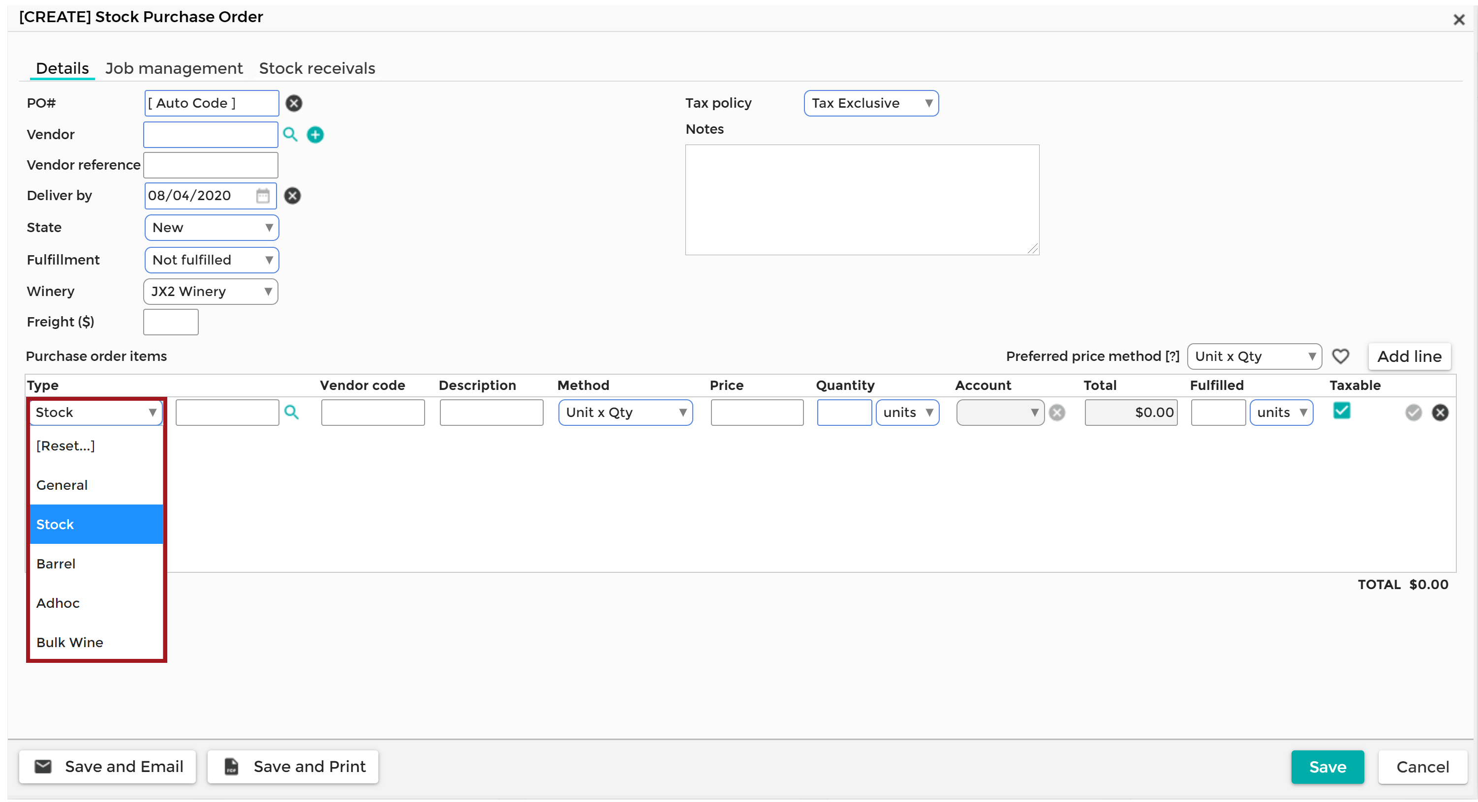Open the State dropdown showing New
1478x802 pixels.
212,228
